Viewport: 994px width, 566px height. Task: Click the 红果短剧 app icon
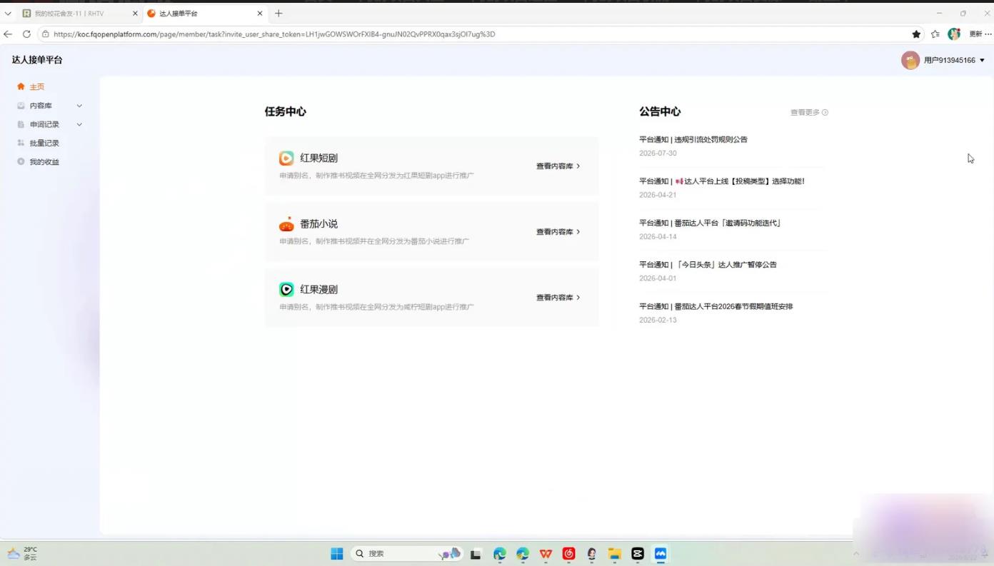pyautogui.click(x=286, y=158)
